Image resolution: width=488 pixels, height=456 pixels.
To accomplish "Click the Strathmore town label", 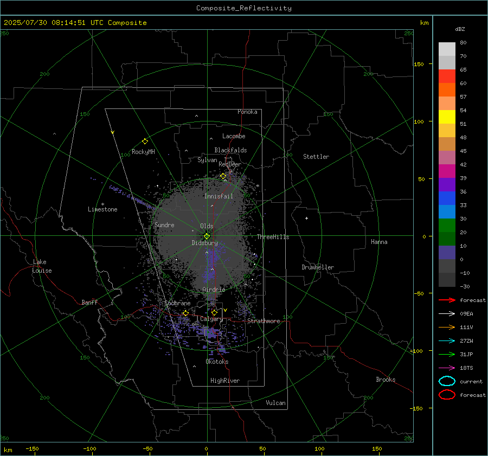I will pos(264,321).
